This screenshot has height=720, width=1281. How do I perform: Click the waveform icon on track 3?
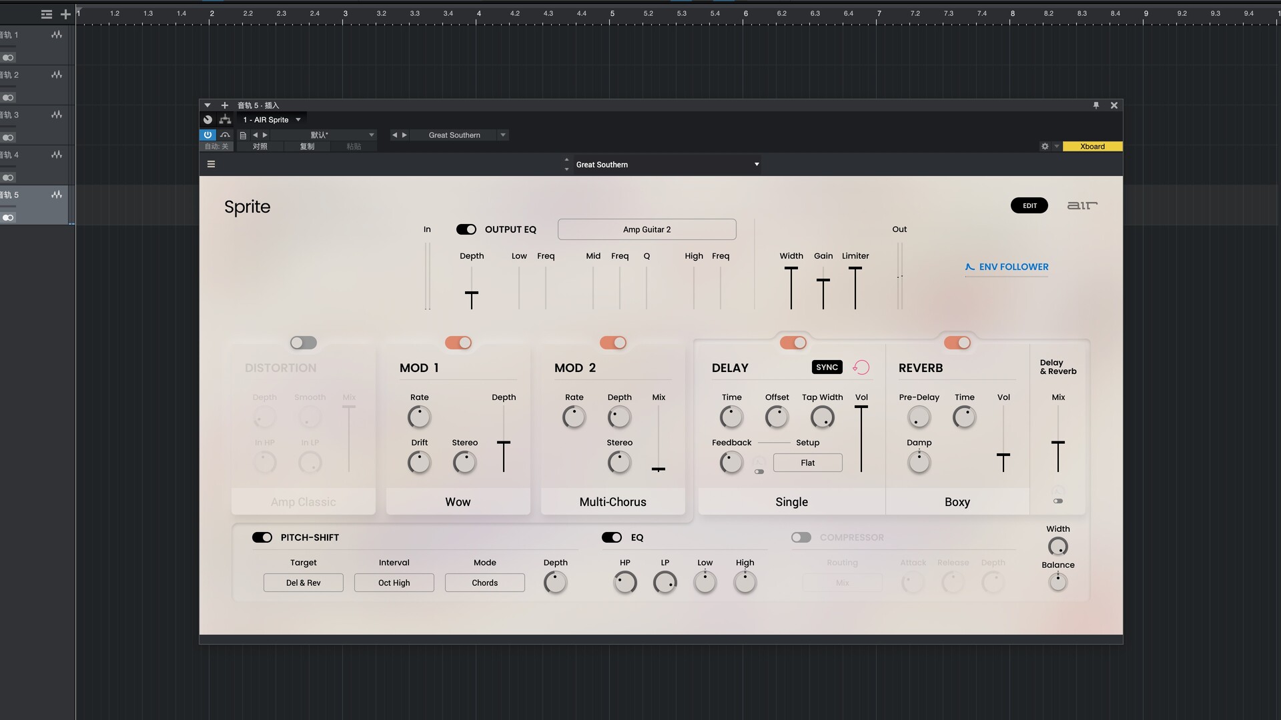[x=57, y=115]
